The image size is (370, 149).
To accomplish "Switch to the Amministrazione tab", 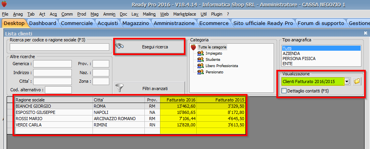I will 174,23.
